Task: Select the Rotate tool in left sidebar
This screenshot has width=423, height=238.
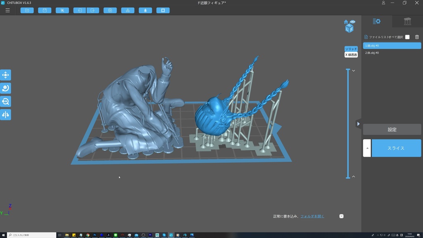Action: (5, 88)
